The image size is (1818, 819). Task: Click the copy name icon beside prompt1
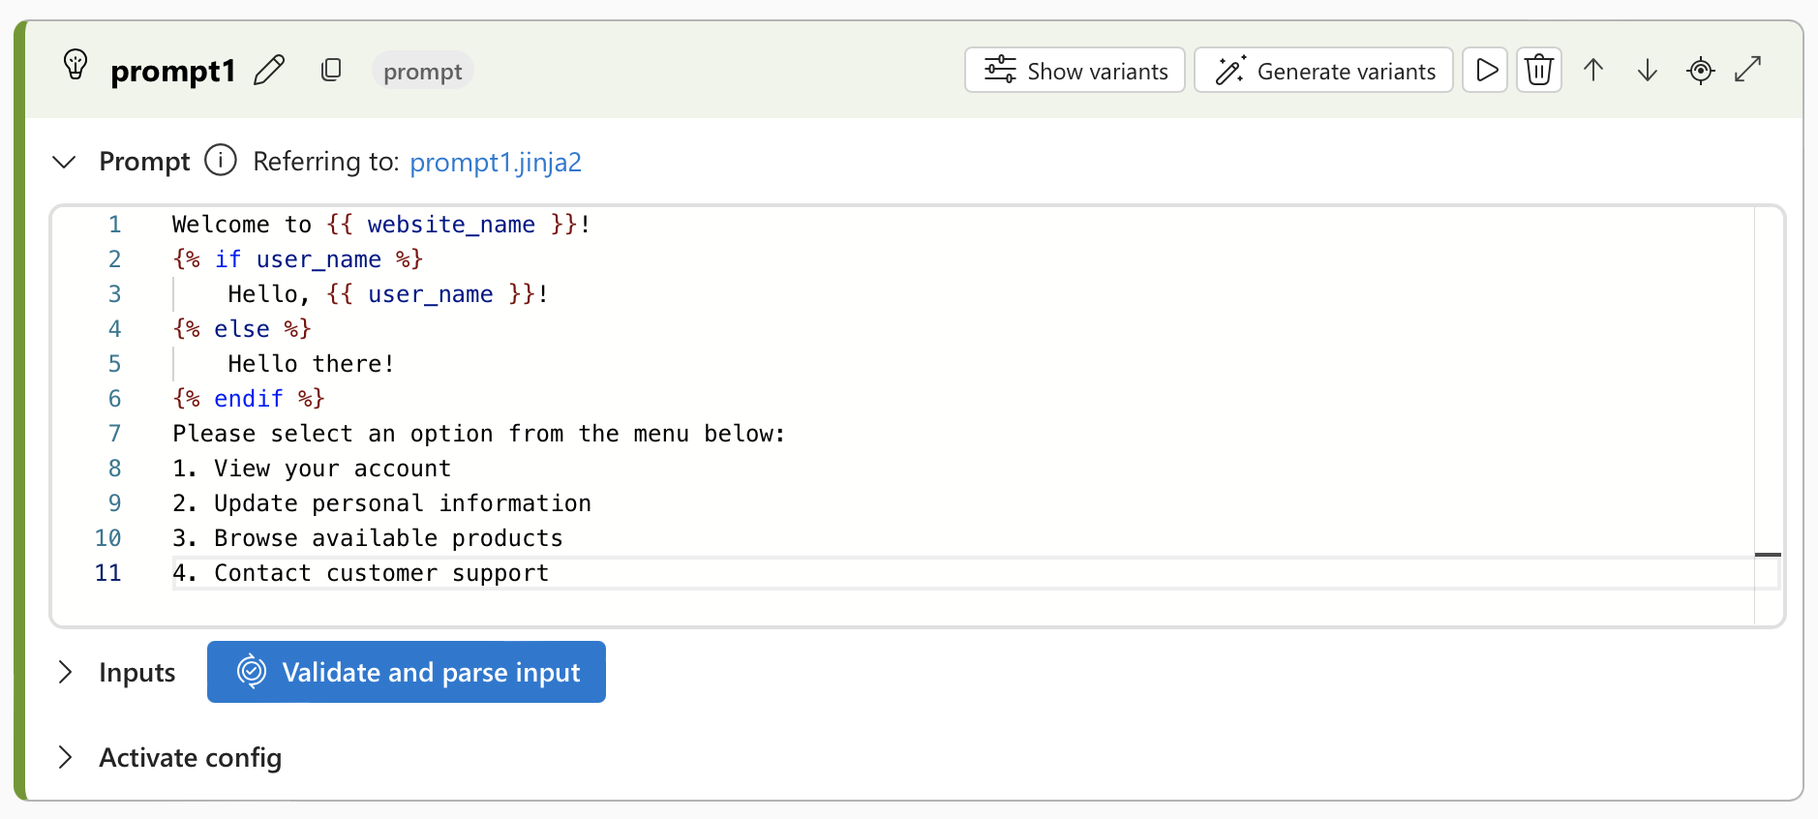pyautogui.click(x=331, y=70)
